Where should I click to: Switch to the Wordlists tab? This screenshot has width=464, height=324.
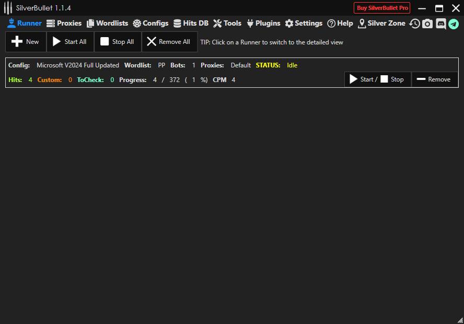[x=107, y=24]
